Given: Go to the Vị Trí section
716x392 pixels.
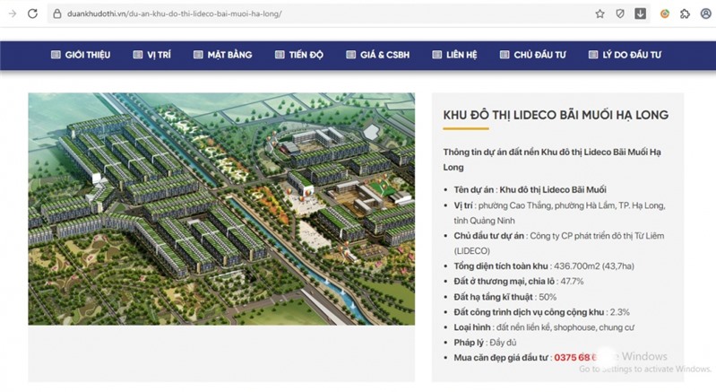Looking at the screenshot, I should pos(151,55).
